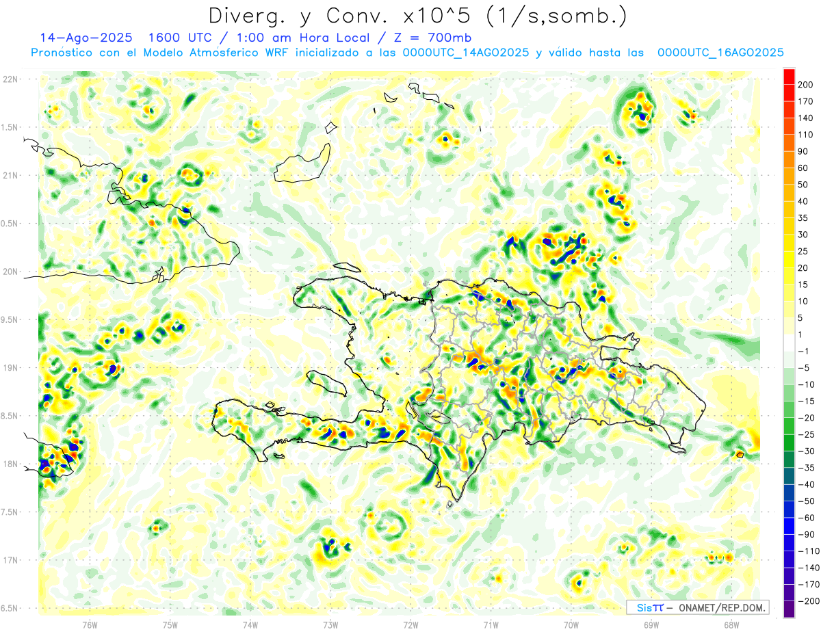This screenshot has width=821, height=634.
Task: Click the '70W' longitude label
Action: pos(571,624)
